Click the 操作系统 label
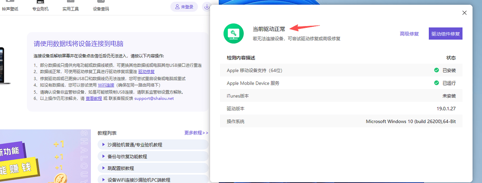Screen dimensions: 482x183 click(236, 121)
